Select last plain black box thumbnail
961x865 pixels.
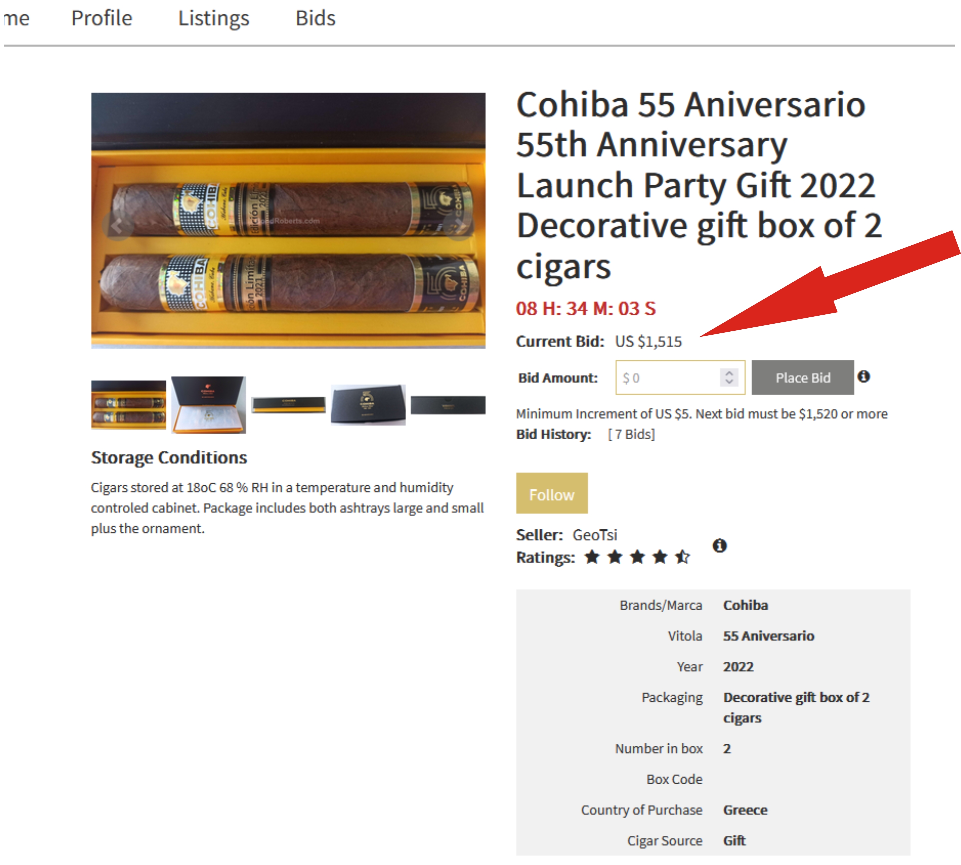pos(448,405)
